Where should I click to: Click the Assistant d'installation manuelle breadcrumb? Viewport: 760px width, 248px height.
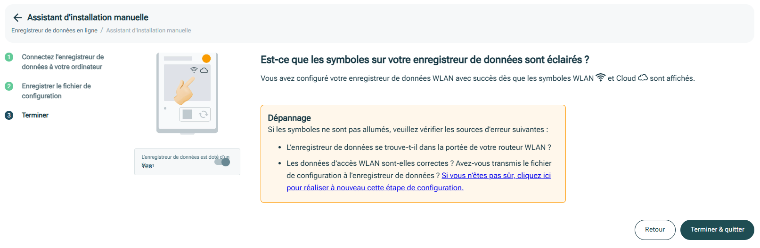148,31
